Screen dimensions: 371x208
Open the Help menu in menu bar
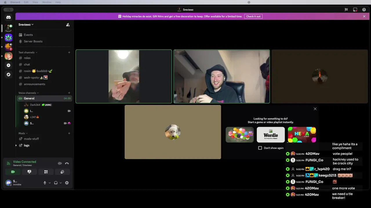coord(58,2)
